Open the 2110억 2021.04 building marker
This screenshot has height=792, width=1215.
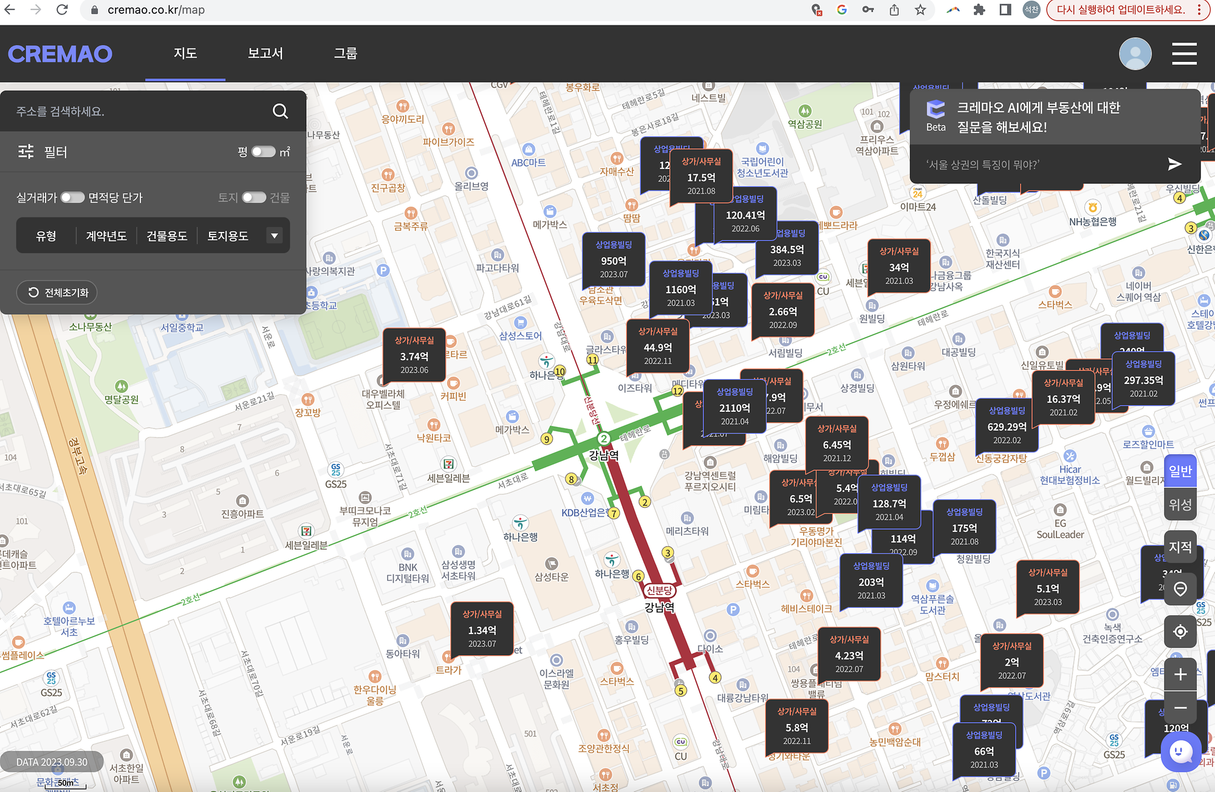pyautogui.click(x=734, y=408)
